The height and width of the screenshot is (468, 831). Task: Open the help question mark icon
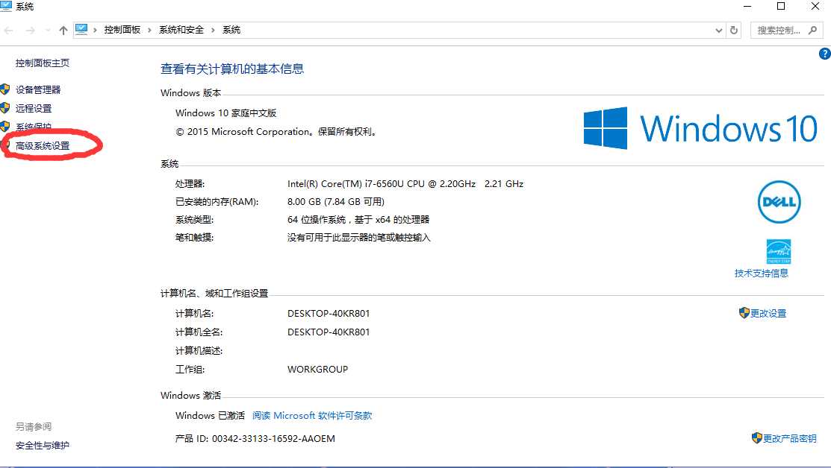coord(824,54)
